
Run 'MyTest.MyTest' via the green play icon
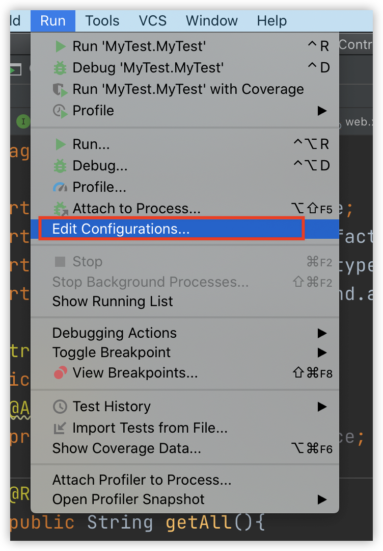(60, 46)
